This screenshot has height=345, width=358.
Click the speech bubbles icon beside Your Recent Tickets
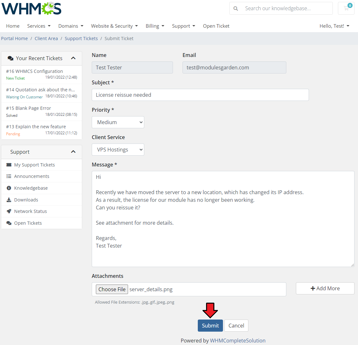pos(11,58)
